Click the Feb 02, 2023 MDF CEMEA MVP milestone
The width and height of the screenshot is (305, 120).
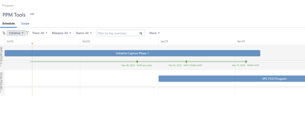click(x=186, y=62)
